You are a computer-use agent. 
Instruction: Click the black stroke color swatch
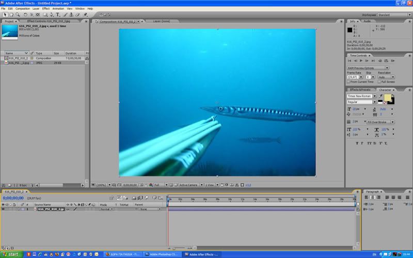(392, 102)
